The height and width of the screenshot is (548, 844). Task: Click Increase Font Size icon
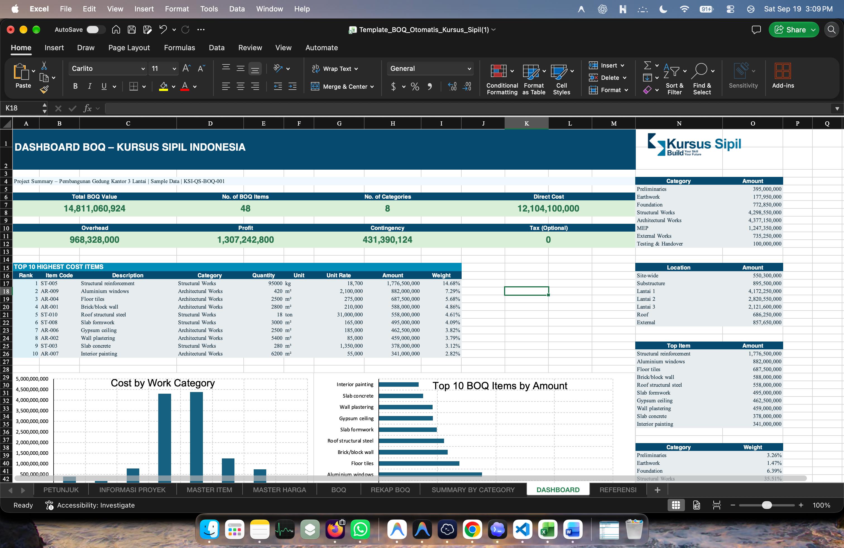click(186, 68)
